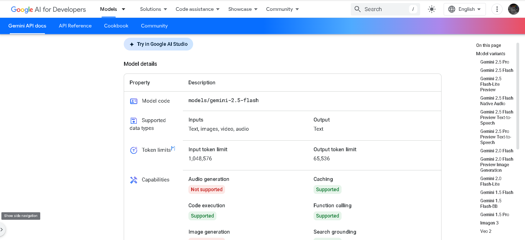The image size is (525, 240).
Task: Expand the Solutions dropdown menu
Action: (x=153, y=9)
